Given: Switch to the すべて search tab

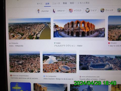Looking at the screenshot, I should click(x=40, y=4).
